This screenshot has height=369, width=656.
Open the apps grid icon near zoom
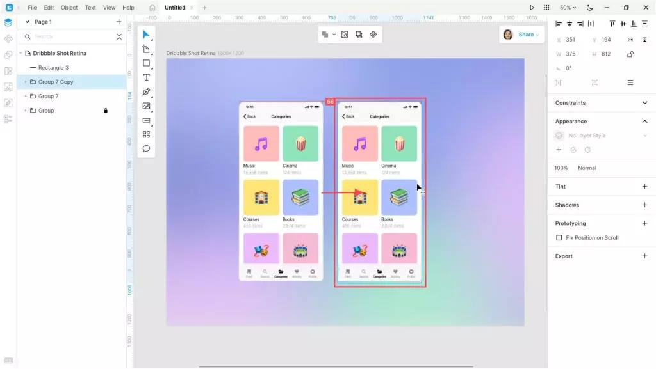tap(546, 8)
